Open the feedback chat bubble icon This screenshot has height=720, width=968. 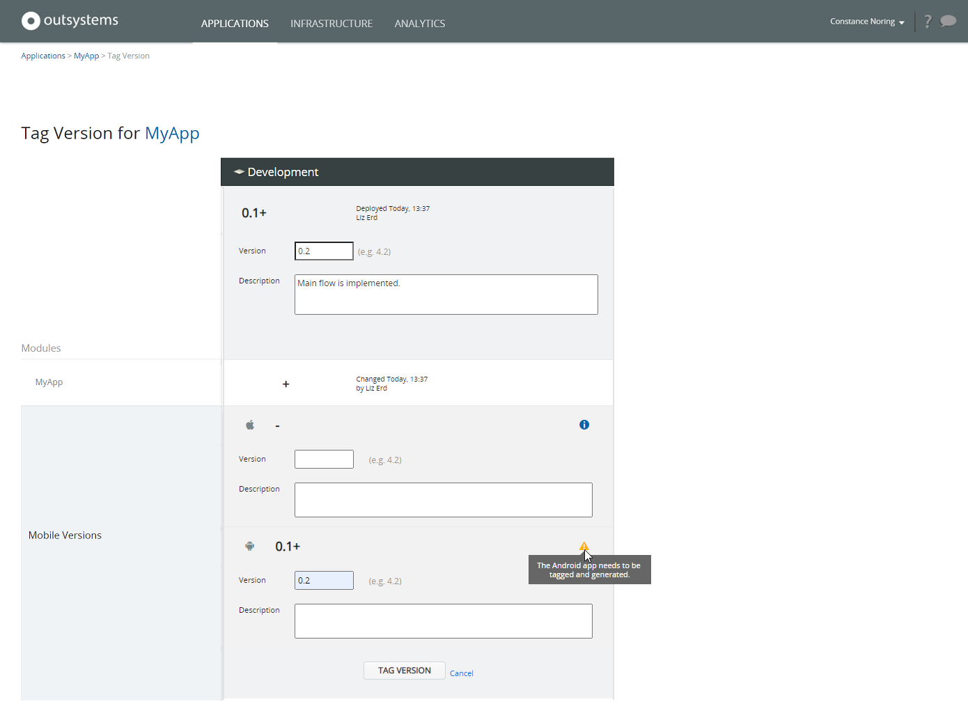[948, 21]
